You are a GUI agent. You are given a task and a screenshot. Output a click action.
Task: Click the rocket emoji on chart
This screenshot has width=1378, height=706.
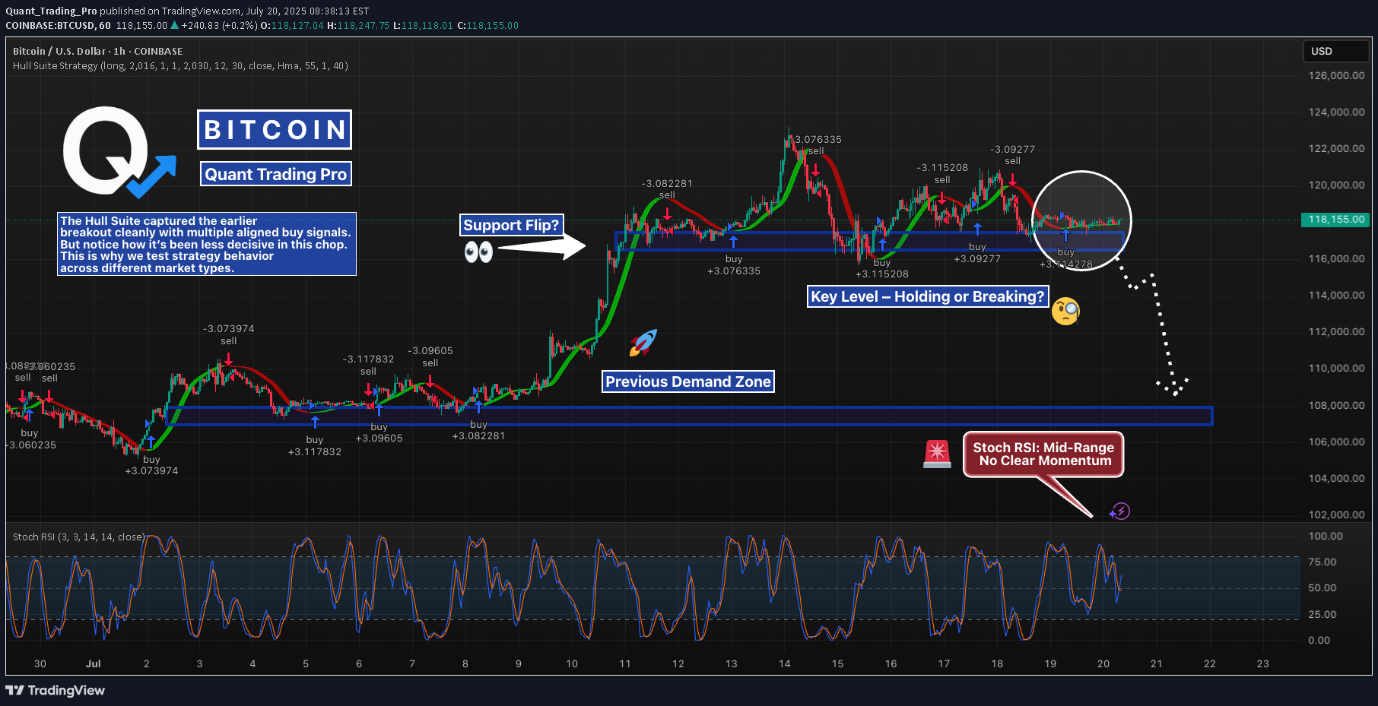tap(643, 343)
